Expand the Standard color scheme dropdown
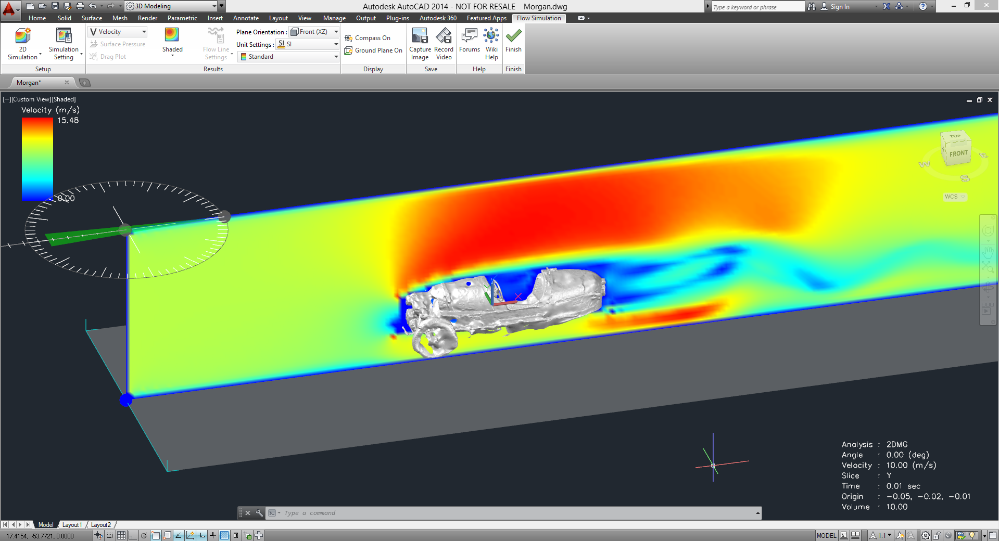Screen dimensions: 999x541 336,57
